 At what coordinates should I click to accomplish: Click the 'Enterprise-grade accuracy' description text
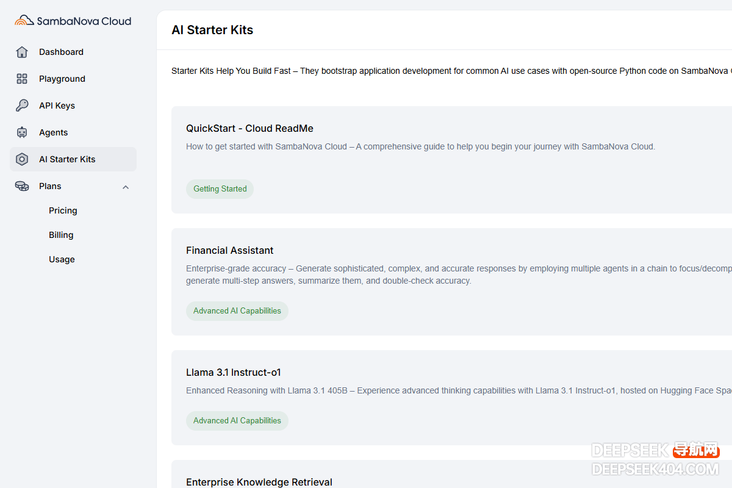459,274
